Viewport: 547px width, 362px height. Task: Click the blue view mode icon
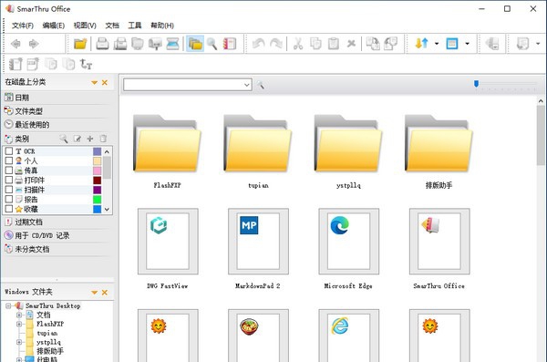tap(452, 44)
